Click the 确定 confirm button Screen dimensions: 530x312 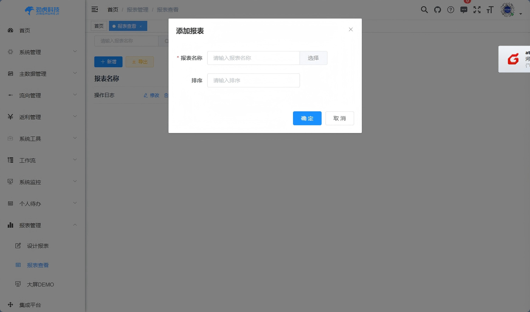[307, 118]
